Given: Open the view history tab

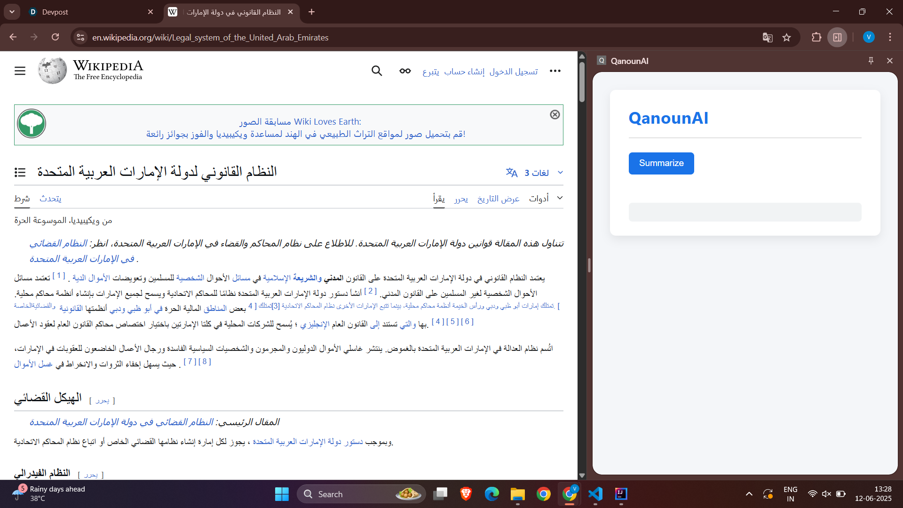Looking at the screenshot, I should click(x=498, y=199).
